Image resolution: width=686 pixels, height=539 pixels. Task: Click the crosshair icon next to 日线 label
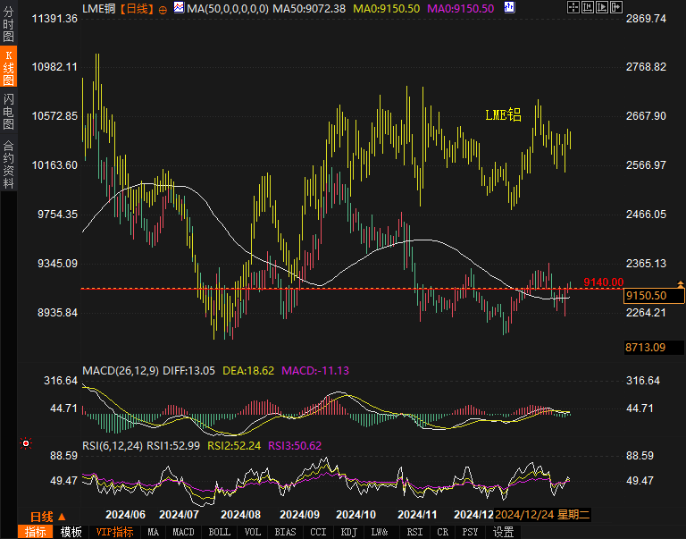163,8
